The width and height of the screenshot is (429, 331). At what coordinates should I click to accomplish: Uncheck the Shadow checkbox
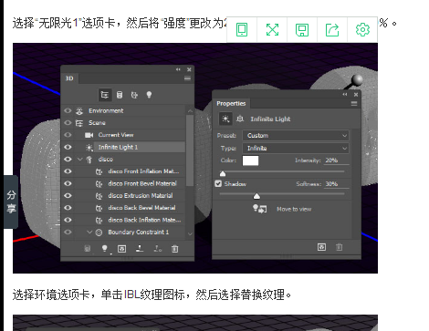pos(218,183)
